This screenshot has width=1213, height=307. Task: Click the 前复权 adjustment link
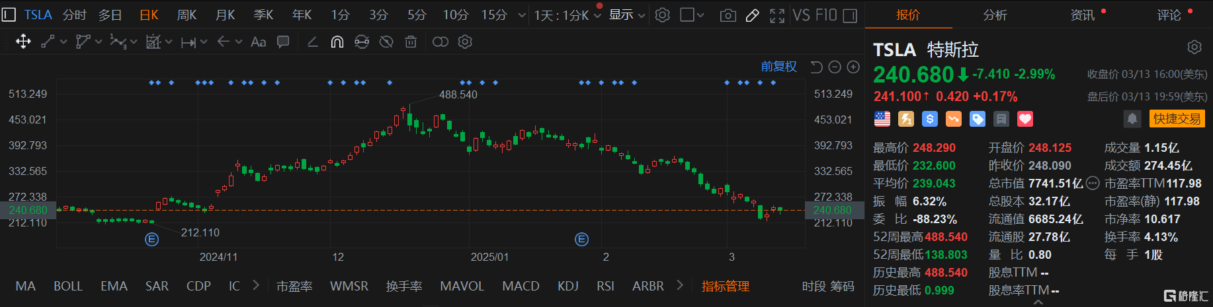(x=778, y=67)
